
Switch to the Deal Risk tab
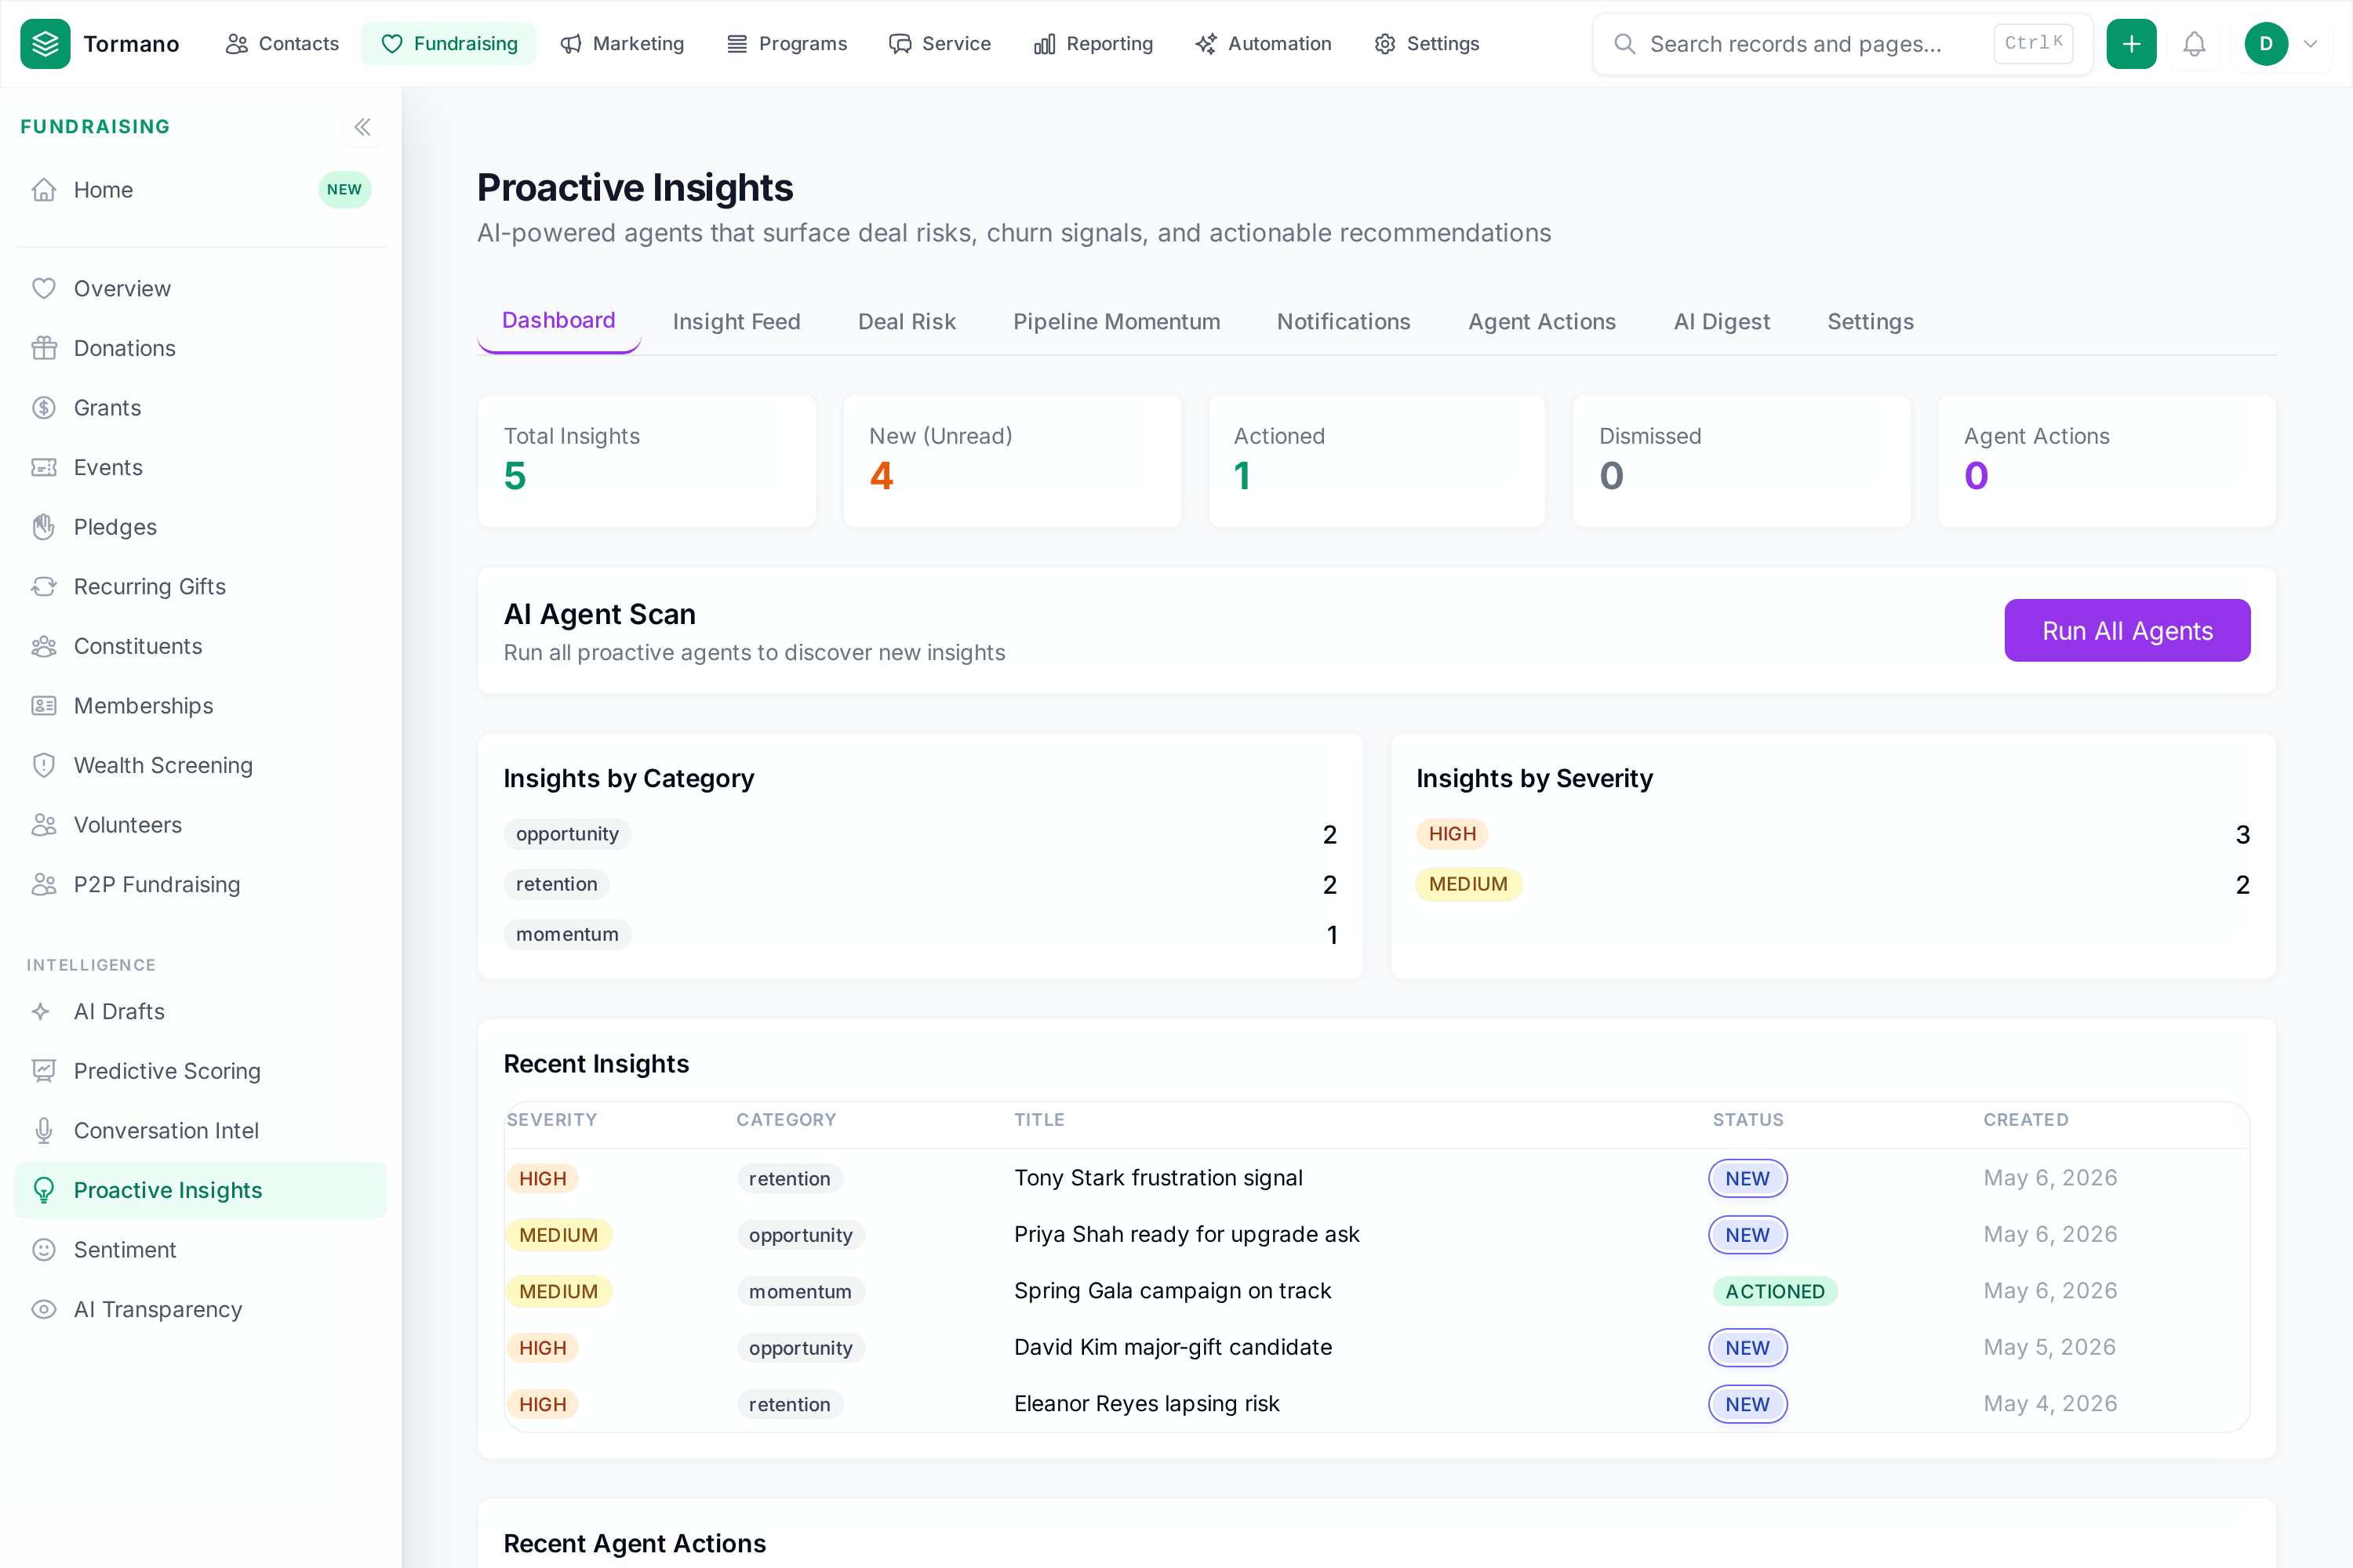point(907,322)
